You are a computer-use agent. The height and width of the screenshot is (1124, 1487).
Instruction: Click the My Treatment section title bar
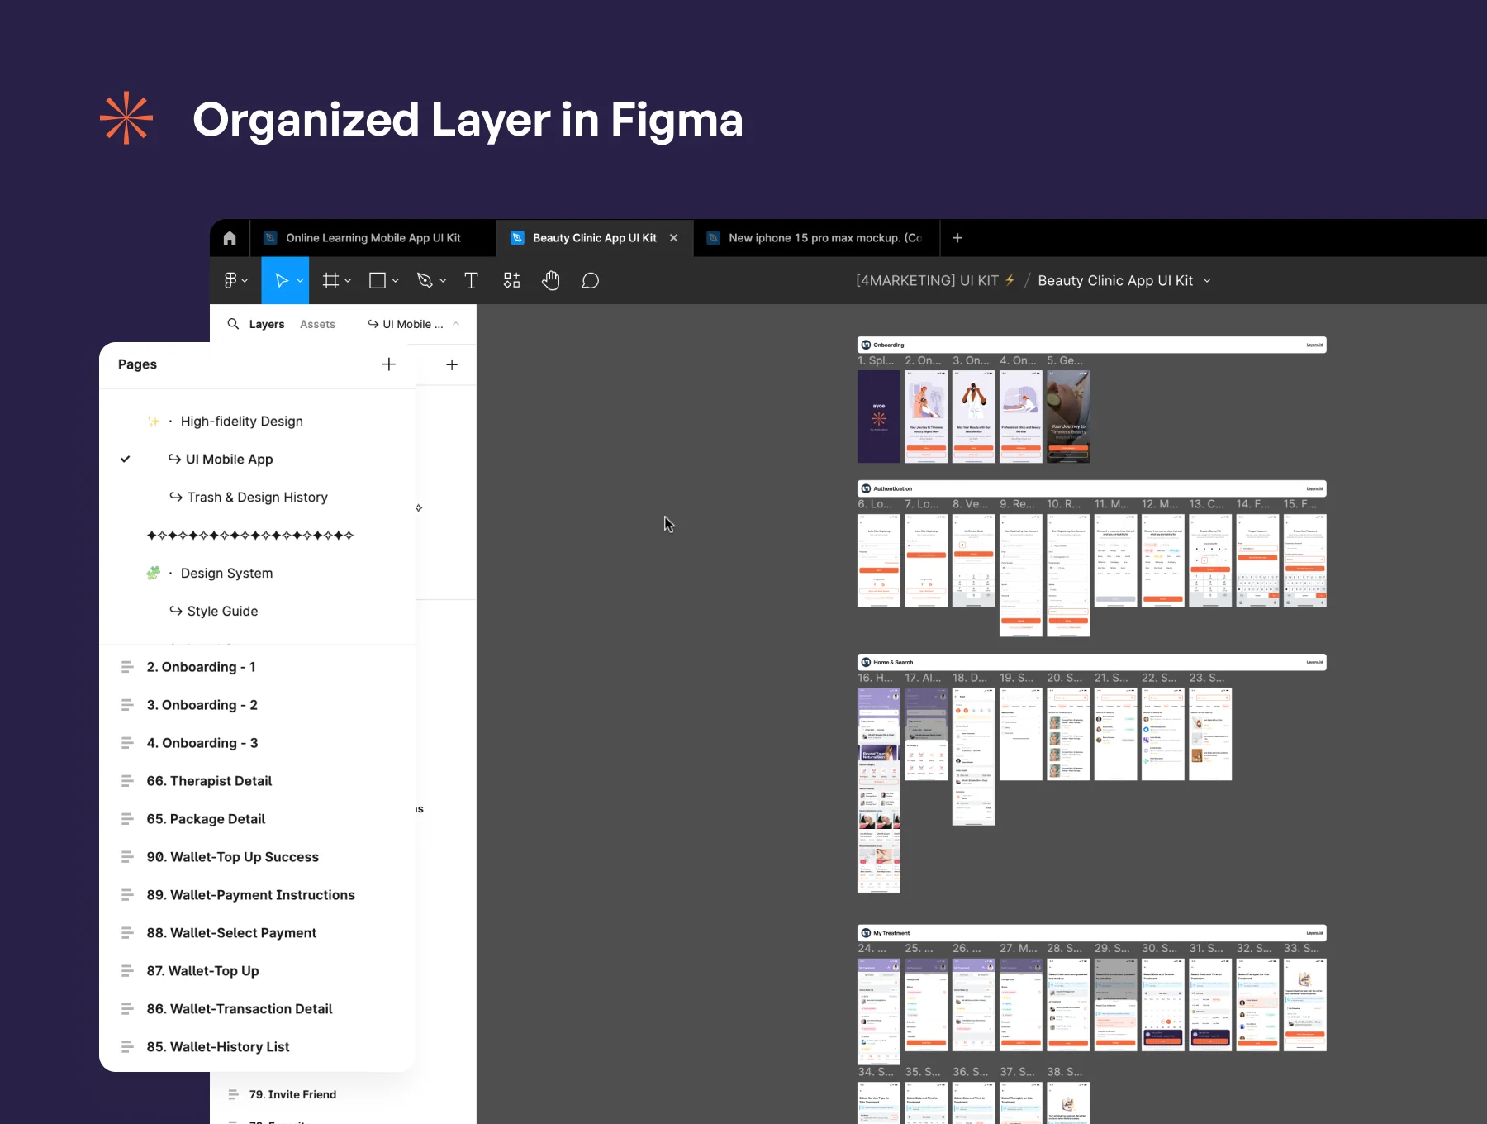coord(1092,933)
